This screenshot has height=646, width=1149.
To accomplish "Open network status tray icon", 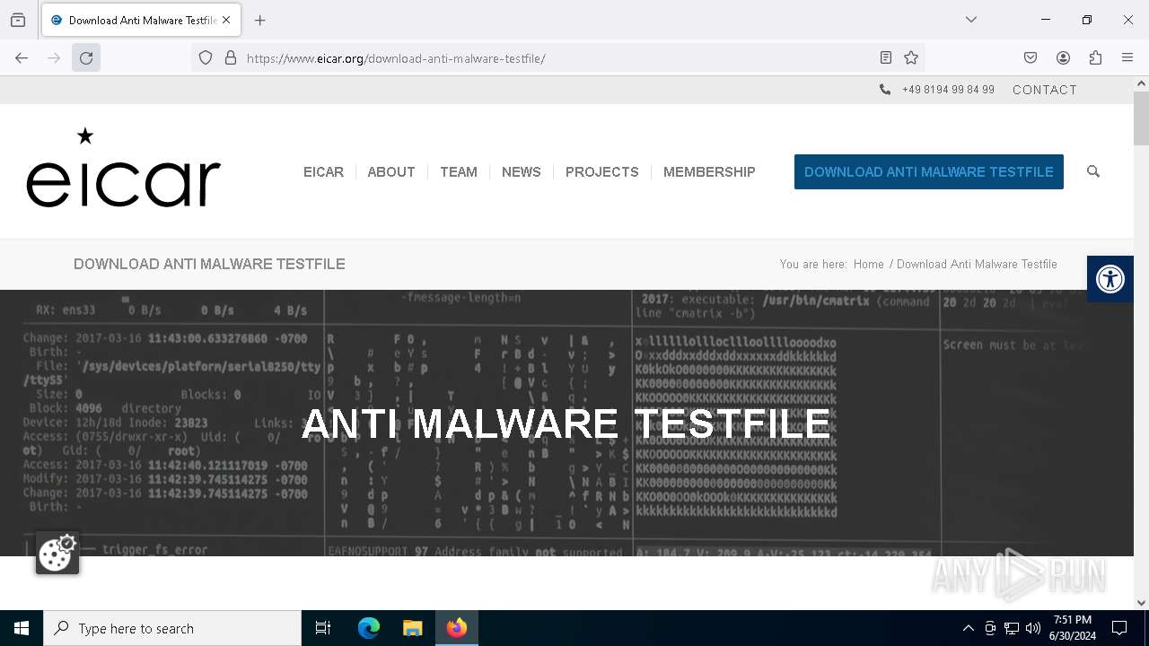I will point(1012,628).
